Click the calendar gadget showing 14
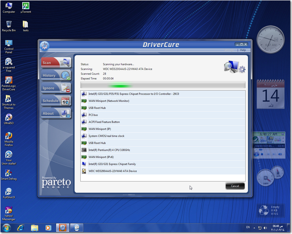 [x=270, y=94]
